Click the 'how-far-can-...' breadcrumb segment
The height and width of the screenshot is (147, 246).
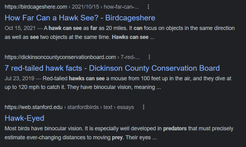click(121, 7)
